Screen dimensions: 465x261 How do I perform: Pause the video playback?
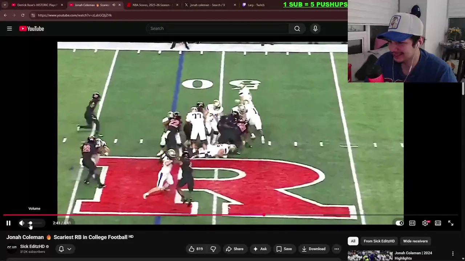(x=8, y=223)
